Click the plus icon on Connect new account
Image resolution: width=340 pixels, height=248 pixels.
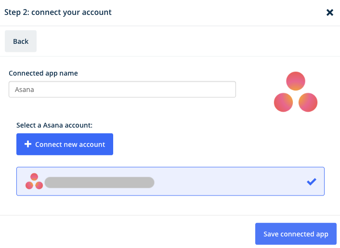28,144
